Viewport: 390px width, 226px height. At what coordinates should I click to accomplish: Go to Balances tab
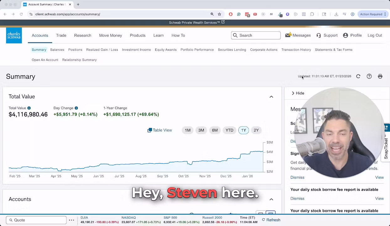click(x=57, y=50)
